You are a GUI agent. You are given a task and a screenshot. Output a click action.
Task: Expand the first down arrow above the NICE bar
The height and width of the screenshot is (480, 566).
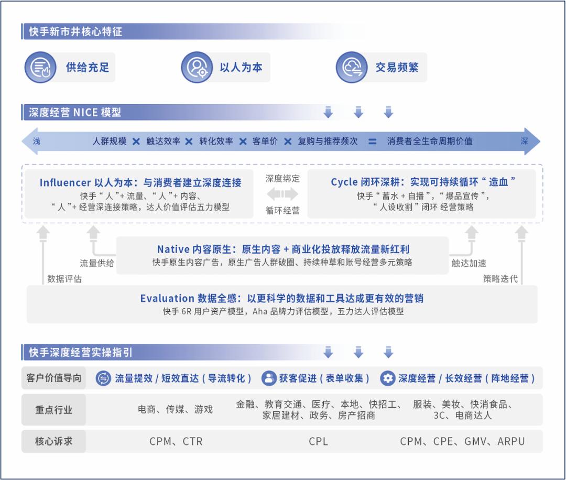pos(329,111)
